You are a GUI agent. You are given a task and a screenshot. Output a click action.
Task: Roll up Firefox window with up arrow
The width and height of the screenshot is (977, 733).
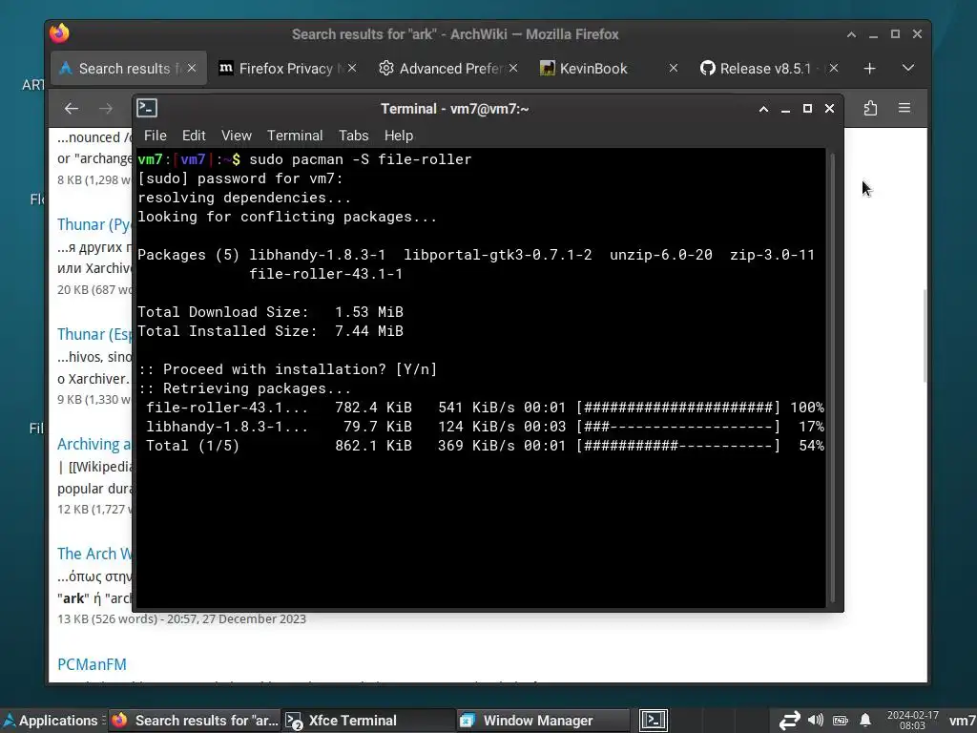click(x=851, y=34)
